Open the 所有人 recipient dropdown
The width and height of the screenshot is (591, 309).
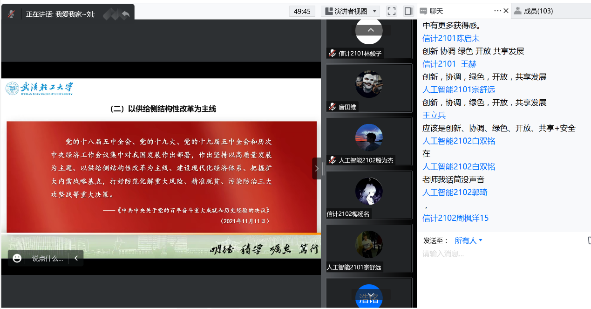[469, 240]
